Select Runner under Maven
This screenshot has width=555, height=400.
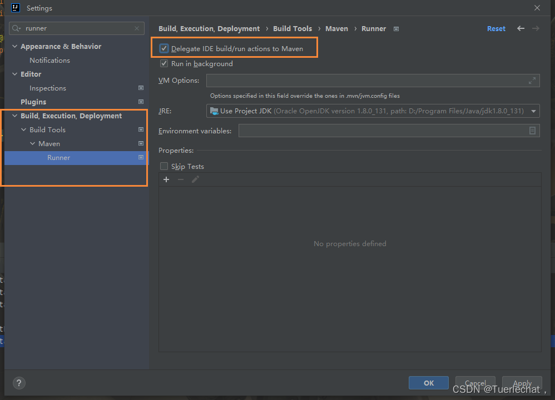click(x=59, y=158)
